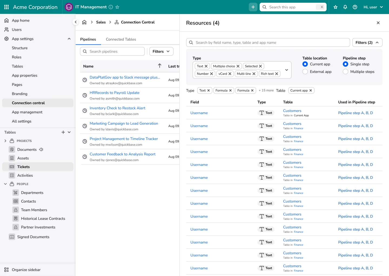Open Assets table in sidebar
Image resolution: width=389 pixels, height=276 pixels.
[x=23, y=158]
